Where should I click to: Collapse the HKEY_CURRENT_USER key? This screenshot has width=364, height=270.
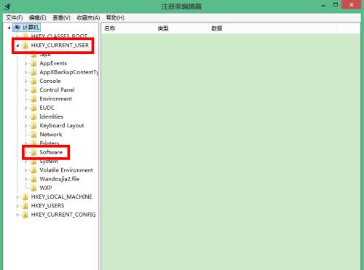(x=17, y=45)
